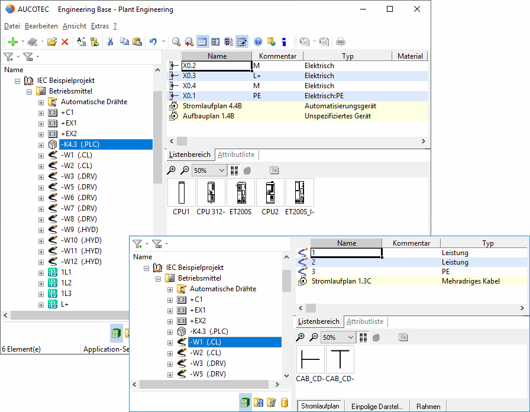The image size is (530, 412).
Task: Open the Bearbeiten menu
Action: (x=41, y=26)
